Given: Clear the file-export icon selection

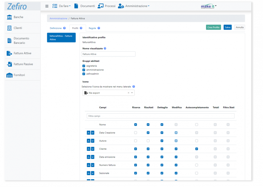Looking at the screenshot, I should pos(128,93).
